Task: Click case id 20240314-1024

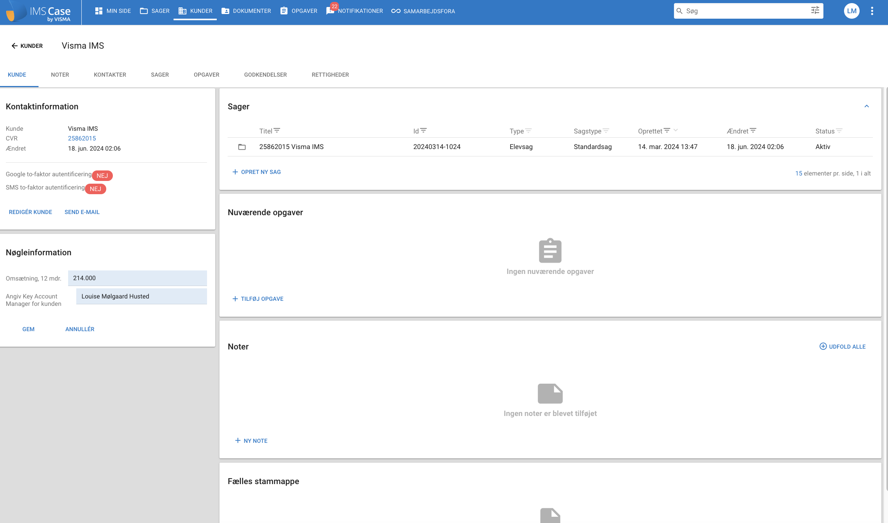Action: click(437, 147)
